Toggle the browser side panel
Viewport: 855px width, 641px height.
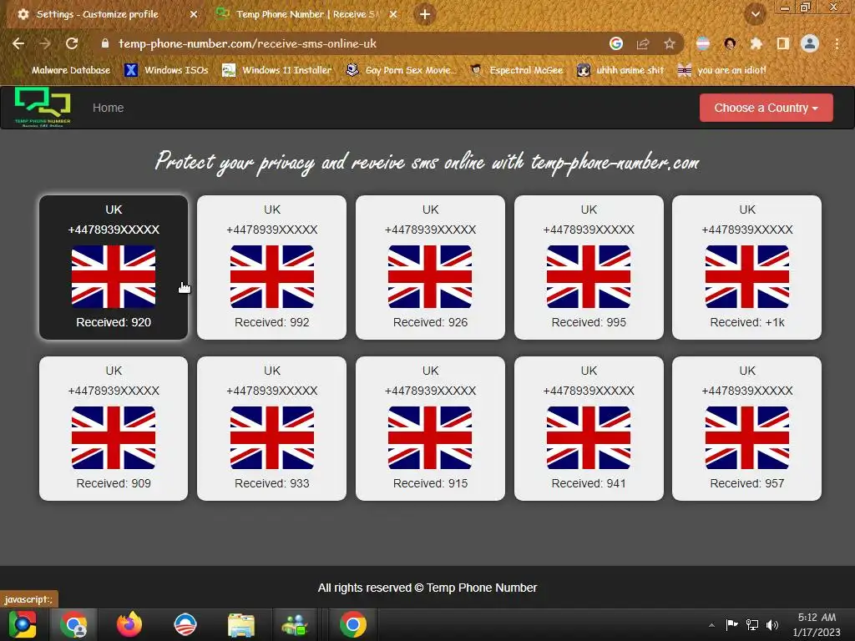(783, 43)
